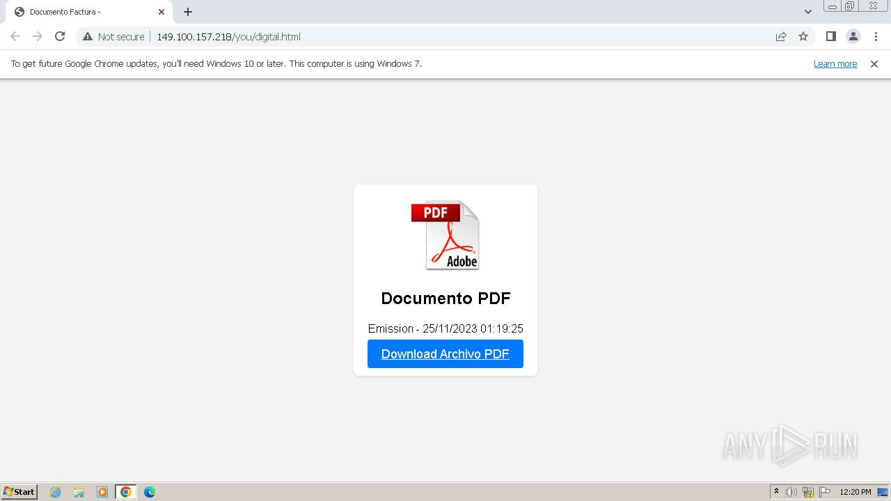Open the Learn more link

[x=835, y=63]
